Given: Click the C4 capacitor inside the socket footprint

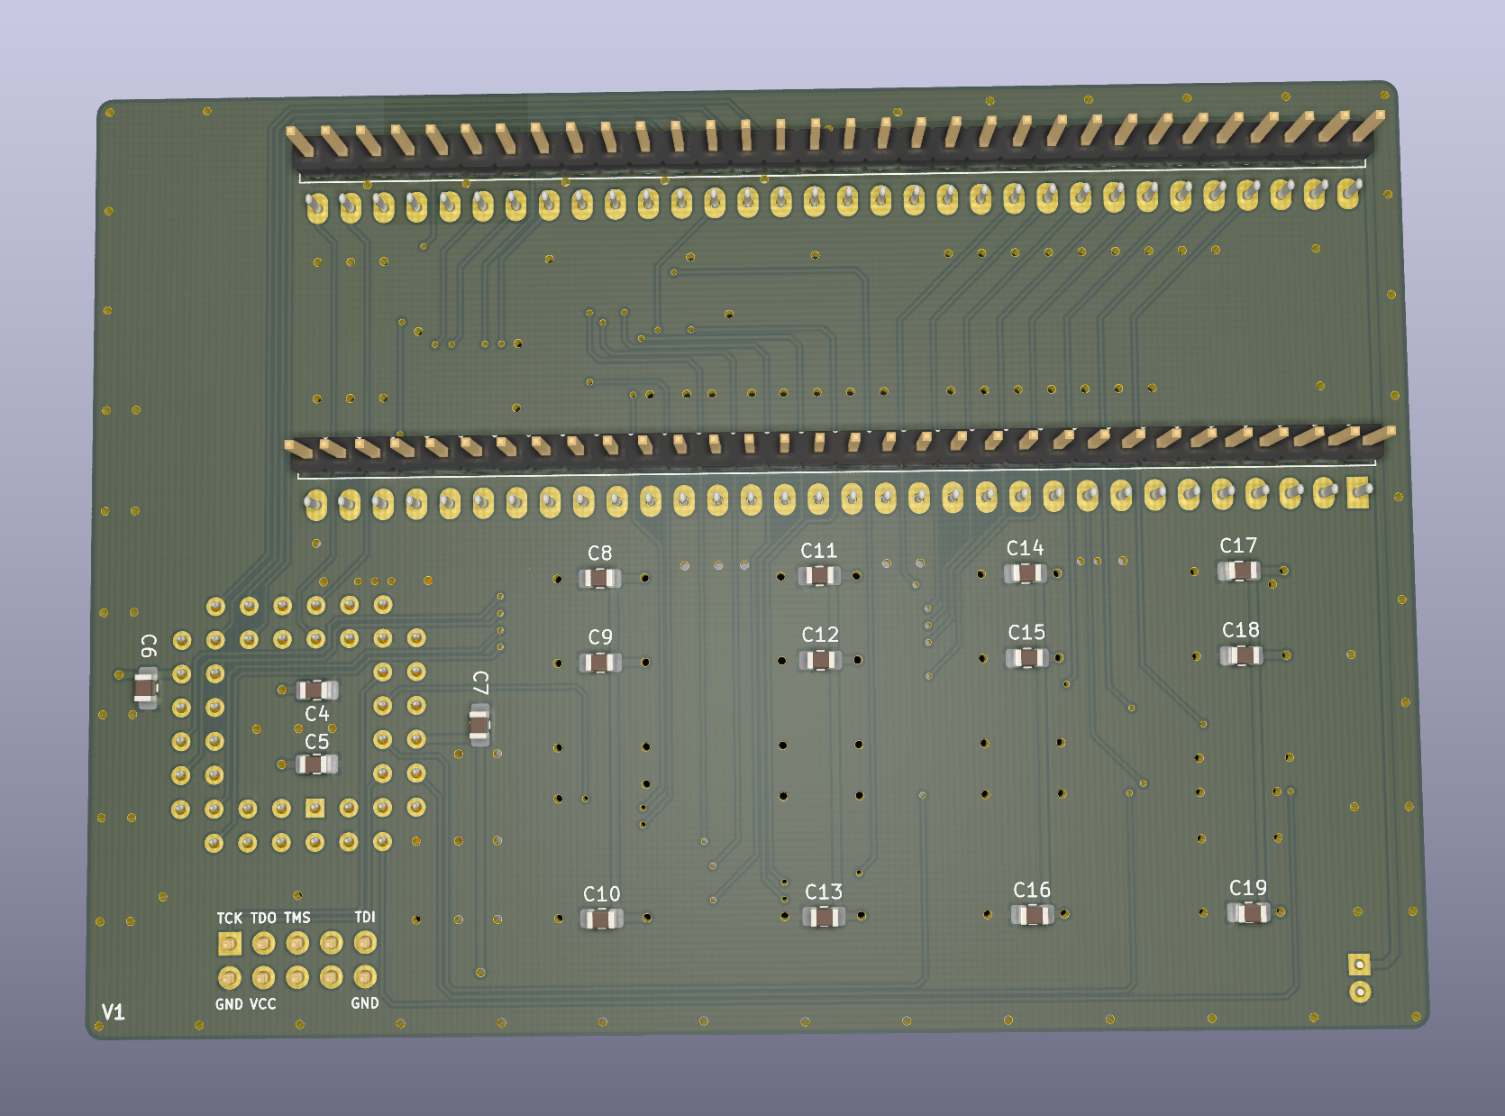Looking at the screenshot, I should click(316, 691).
